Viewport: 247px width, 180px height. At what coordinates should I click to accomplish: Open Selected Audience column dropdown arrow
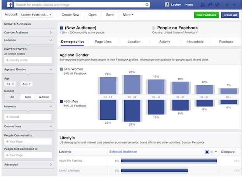click(x=216, y=152)
